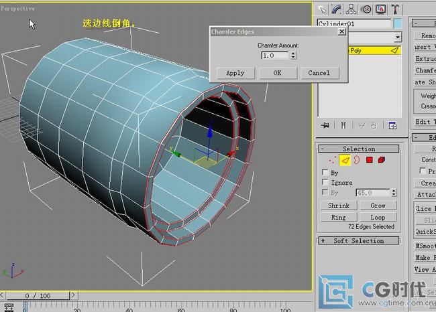Click Apply in Chamfer Edges dialog

tap(235, 73)
